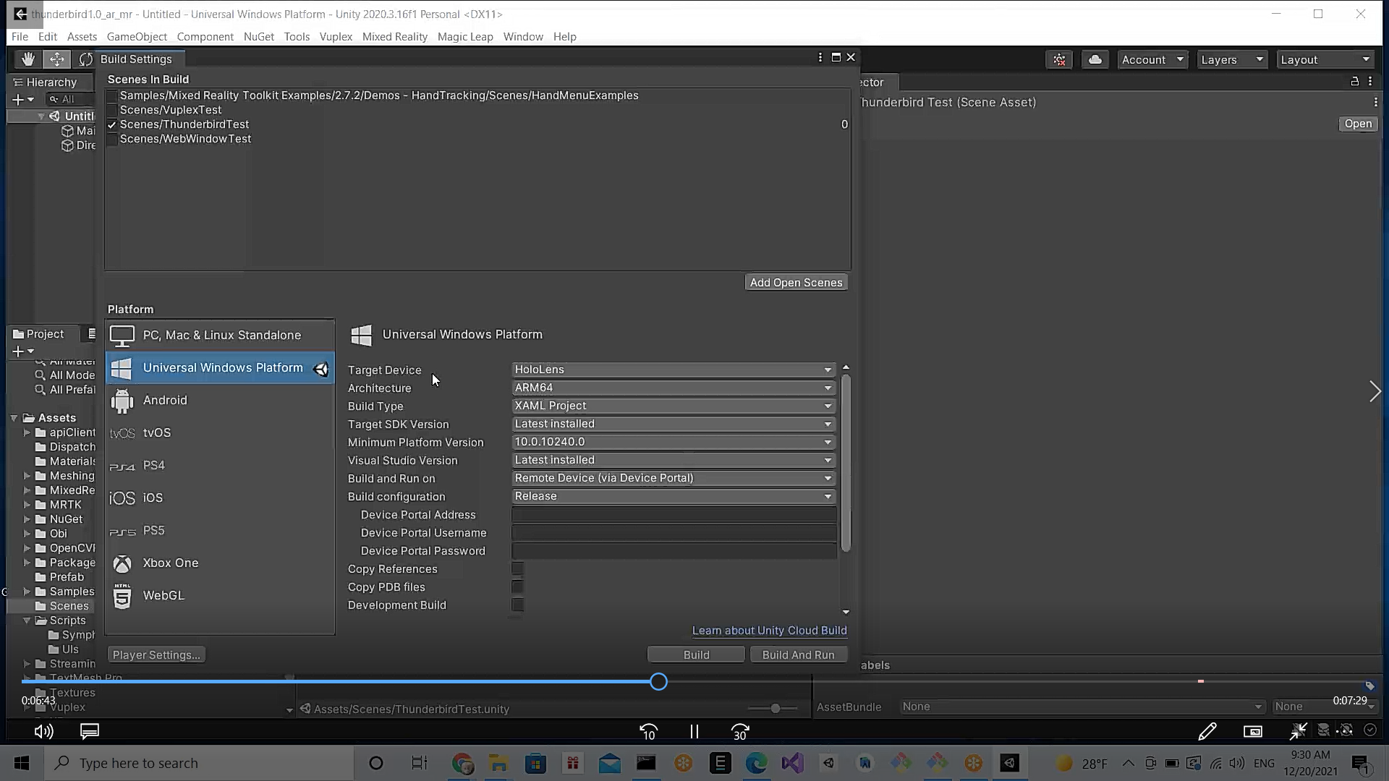Click the Visual Studio taskbar icon
Screen dimensions: 1389x781
(793, 763)
